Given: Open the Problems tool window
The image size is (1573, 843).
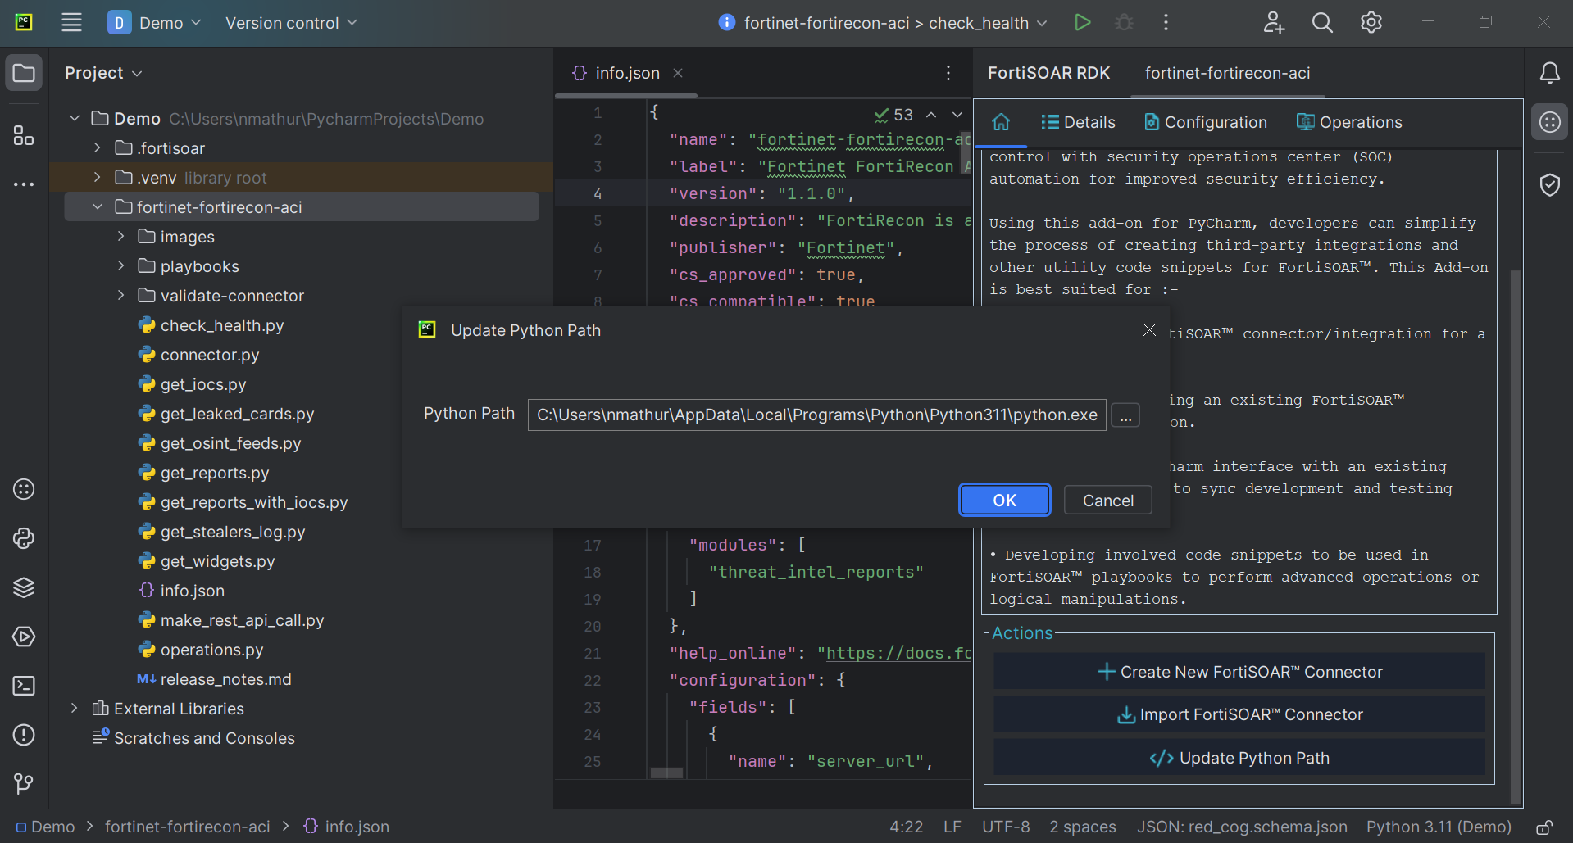Looking at the screenshot, I should coord(24,735).
